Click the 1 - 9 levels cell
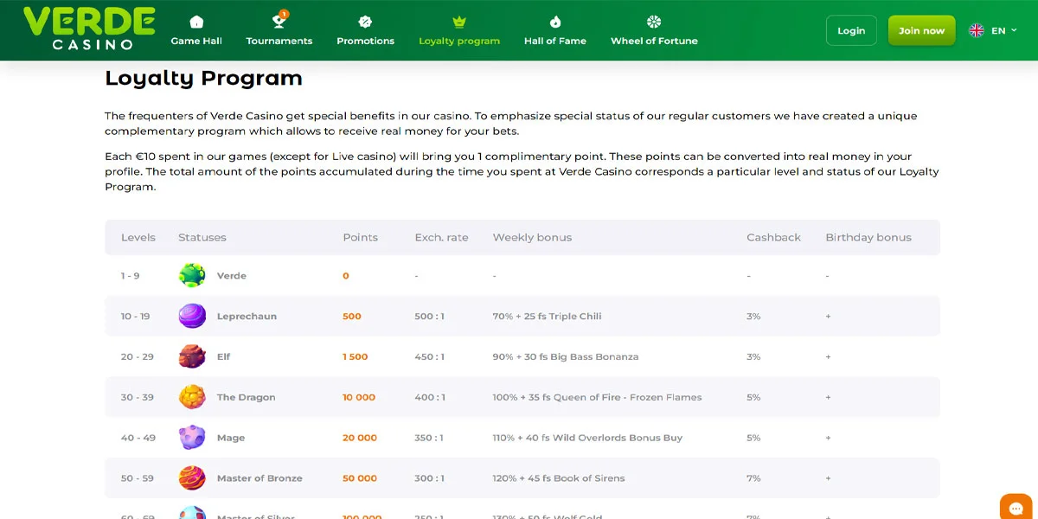Viewport: 1038px width, 519px height. coord(130,276)
